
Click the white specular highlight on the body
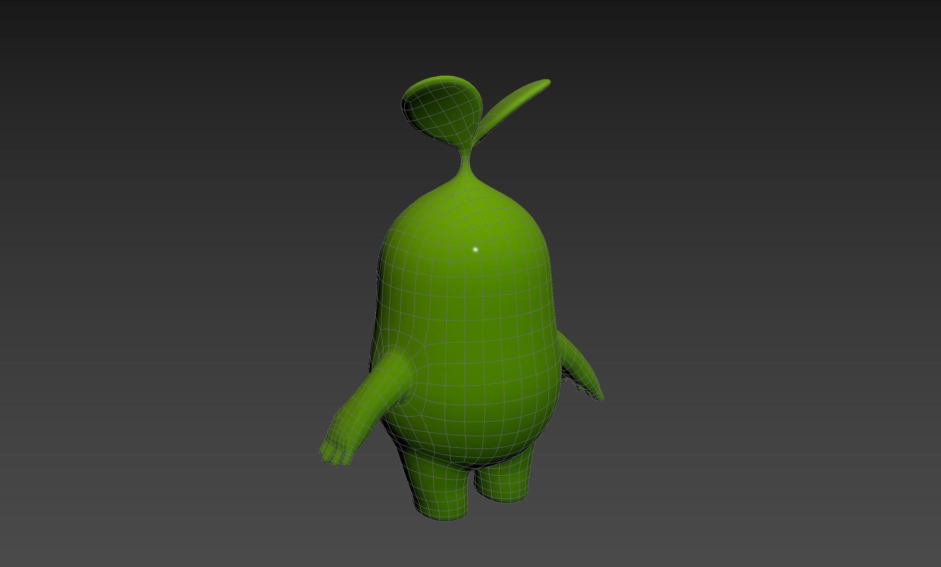(475, 250)
